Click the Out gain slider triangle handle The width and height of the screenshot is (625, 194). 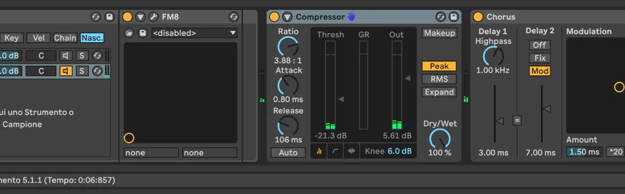tap(408, 78)
